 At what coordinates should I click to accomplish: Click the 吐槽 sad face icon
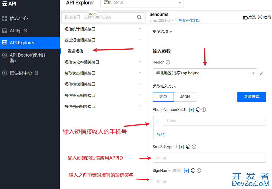(x=260, y=17)
